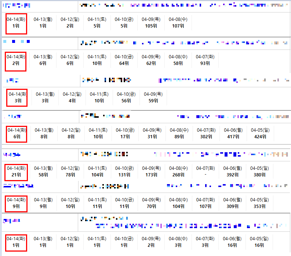Click the 04-08(수) 107위 entry
This screenshot has width=291, height=256.
point(178,23)
